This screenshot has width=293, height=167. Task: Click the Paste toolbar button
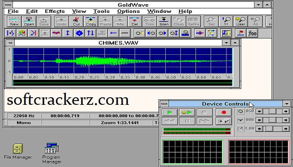point(105,21)
